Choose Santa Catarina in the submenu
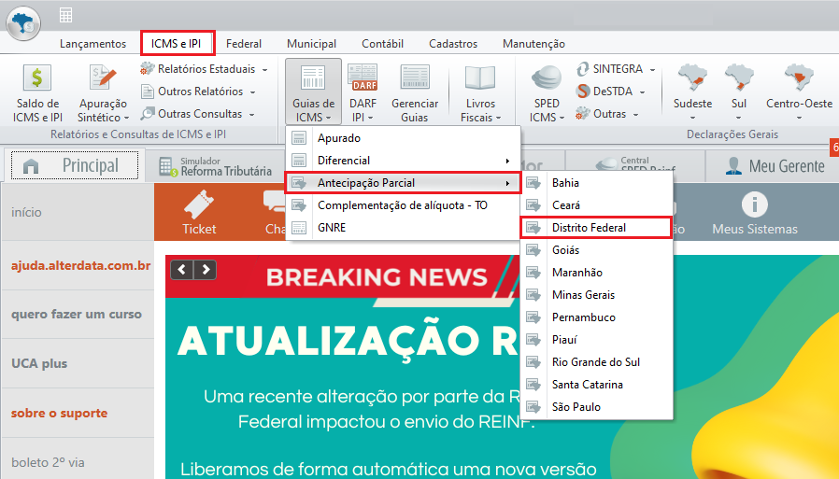 tap(597, 385)
